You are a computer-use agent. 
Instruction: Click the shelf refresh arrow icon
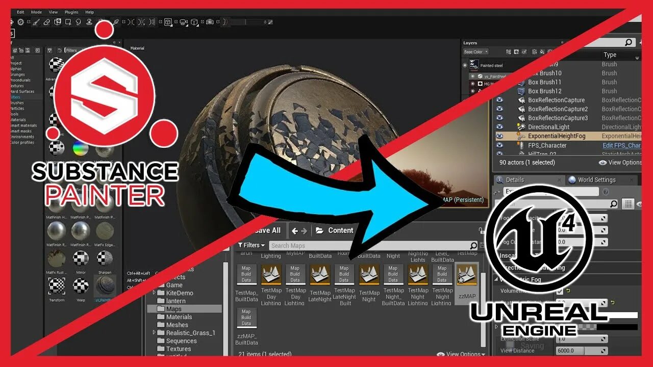point(60,50)
